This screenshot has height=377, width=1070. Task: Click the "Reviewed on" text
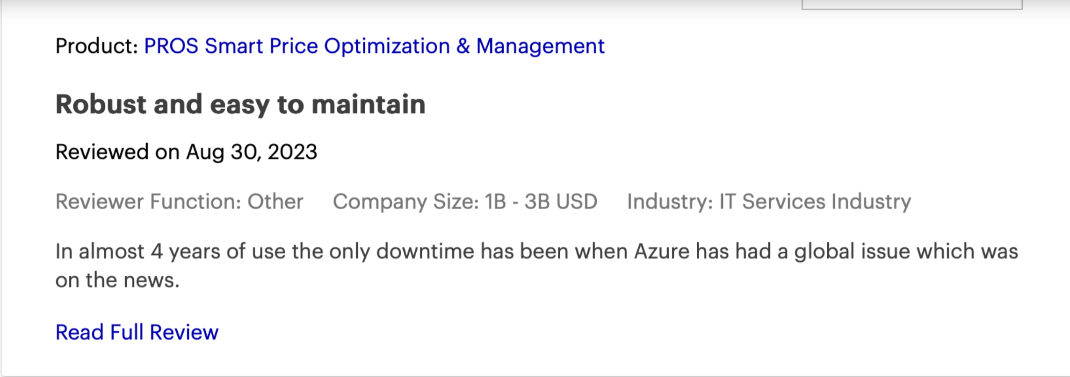(117, 152)
